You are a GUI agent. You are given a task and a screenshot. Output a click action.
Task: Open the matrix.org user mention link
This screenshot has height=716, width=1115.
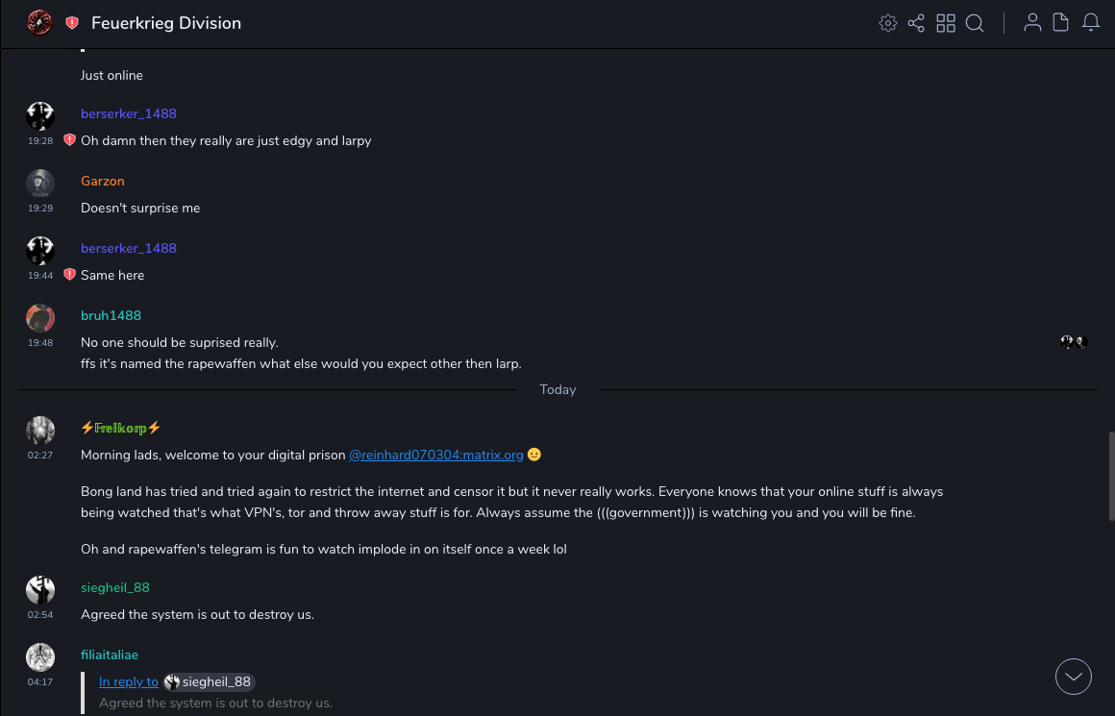pos(435,455)
